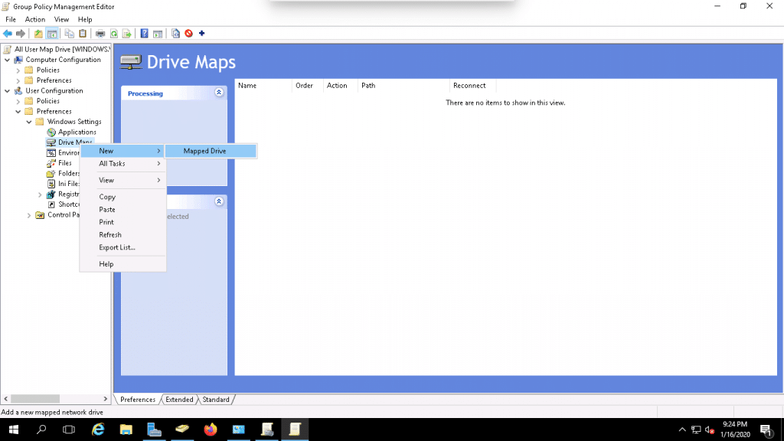Click the green Refresh toolbar icon
The height and width of the screenshot is (441, 784).
click(x=114, y=34)
